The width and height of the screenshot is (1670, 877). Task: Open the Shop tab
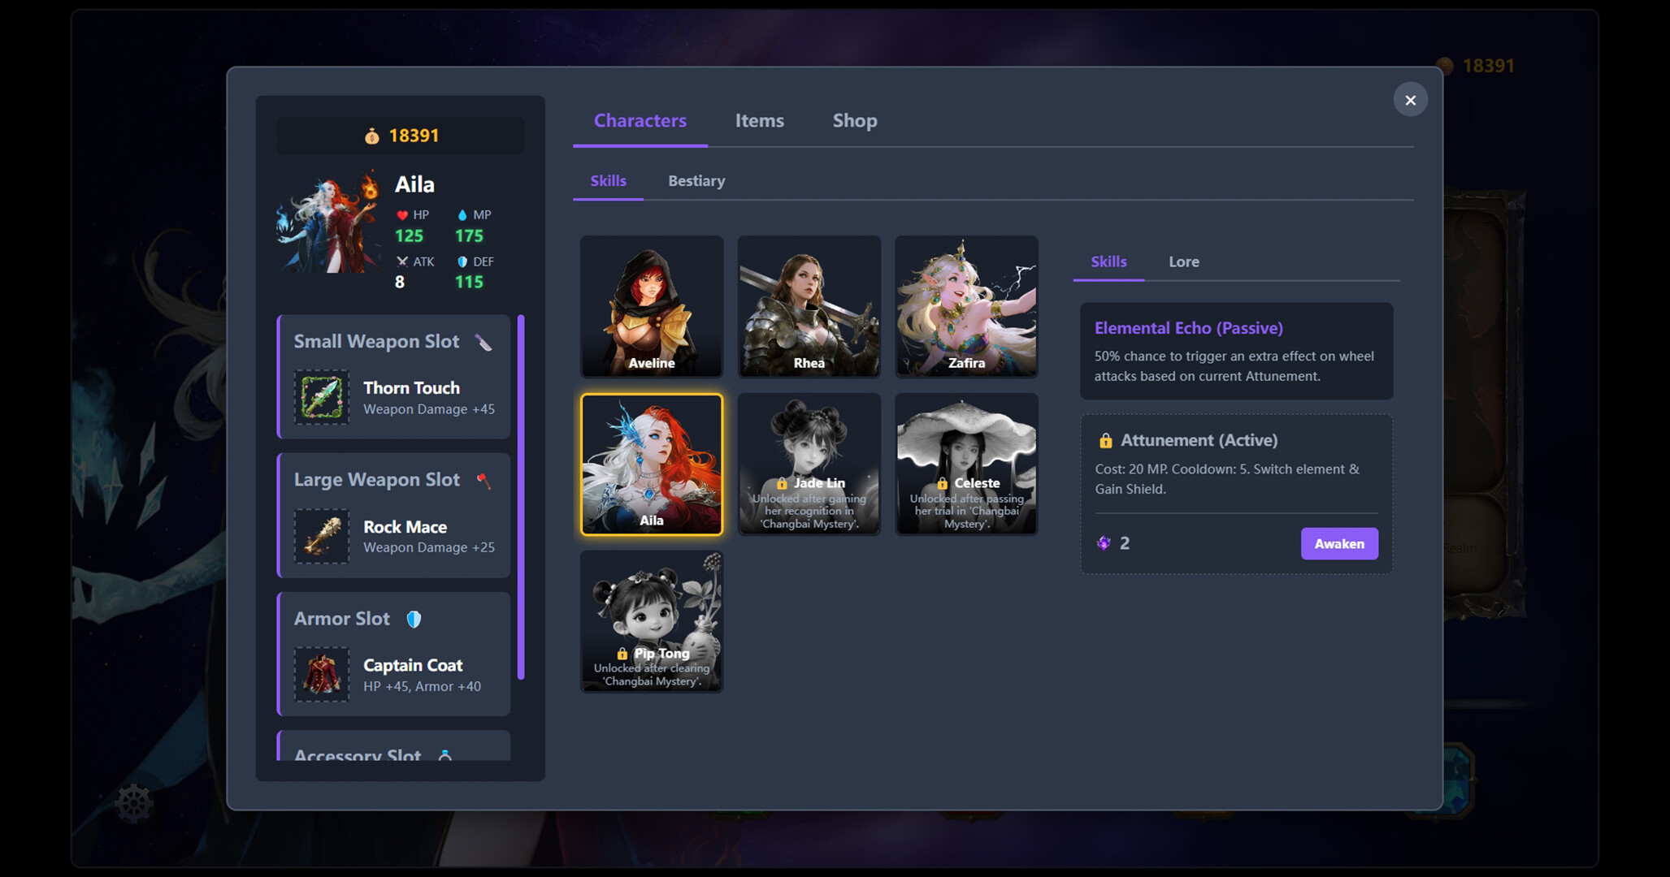(854, 120)
